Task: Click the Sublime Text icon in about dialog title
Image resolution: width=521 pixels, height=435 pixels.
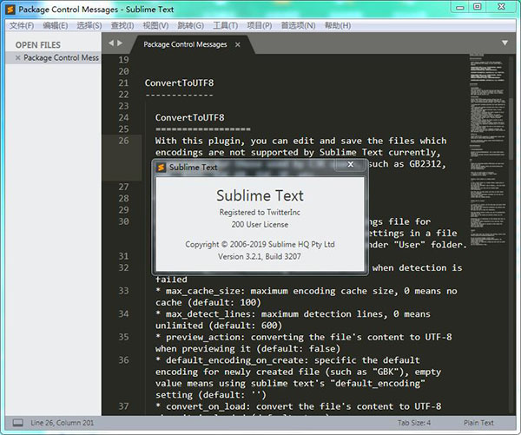Action: (x=162, y=168)
